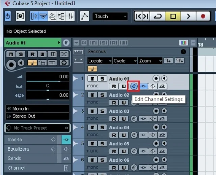Toggle track colors button in track list header
This screenshot has height=175, width=216.
[x=184, y=42]
